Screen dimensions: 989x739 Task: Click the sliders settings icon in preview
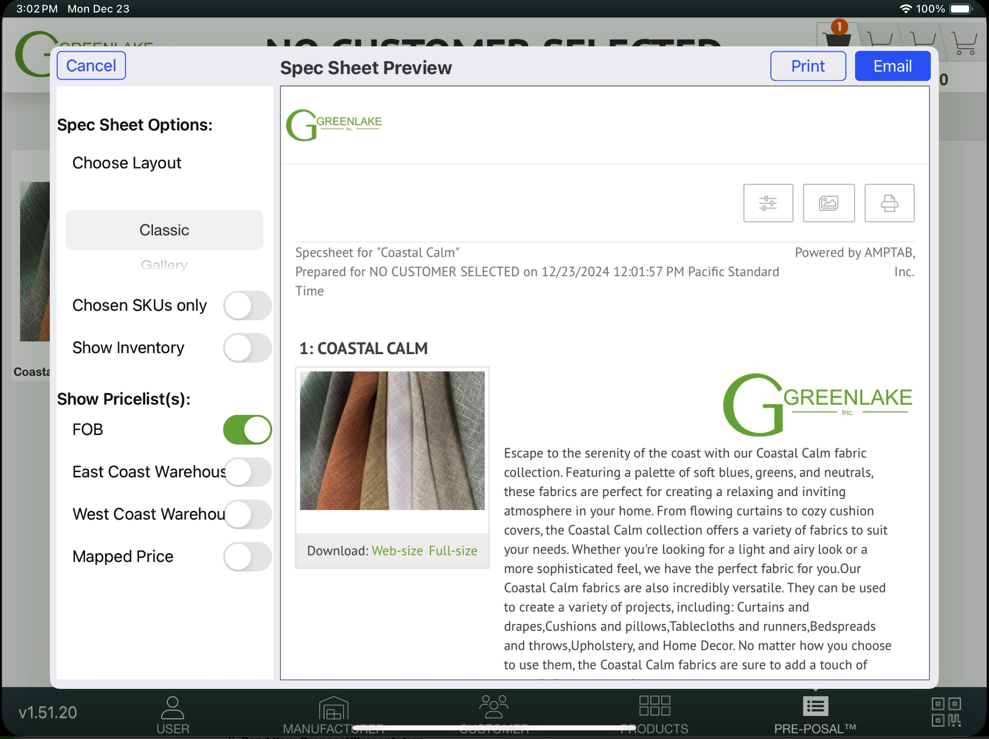[x=768, y=203]
